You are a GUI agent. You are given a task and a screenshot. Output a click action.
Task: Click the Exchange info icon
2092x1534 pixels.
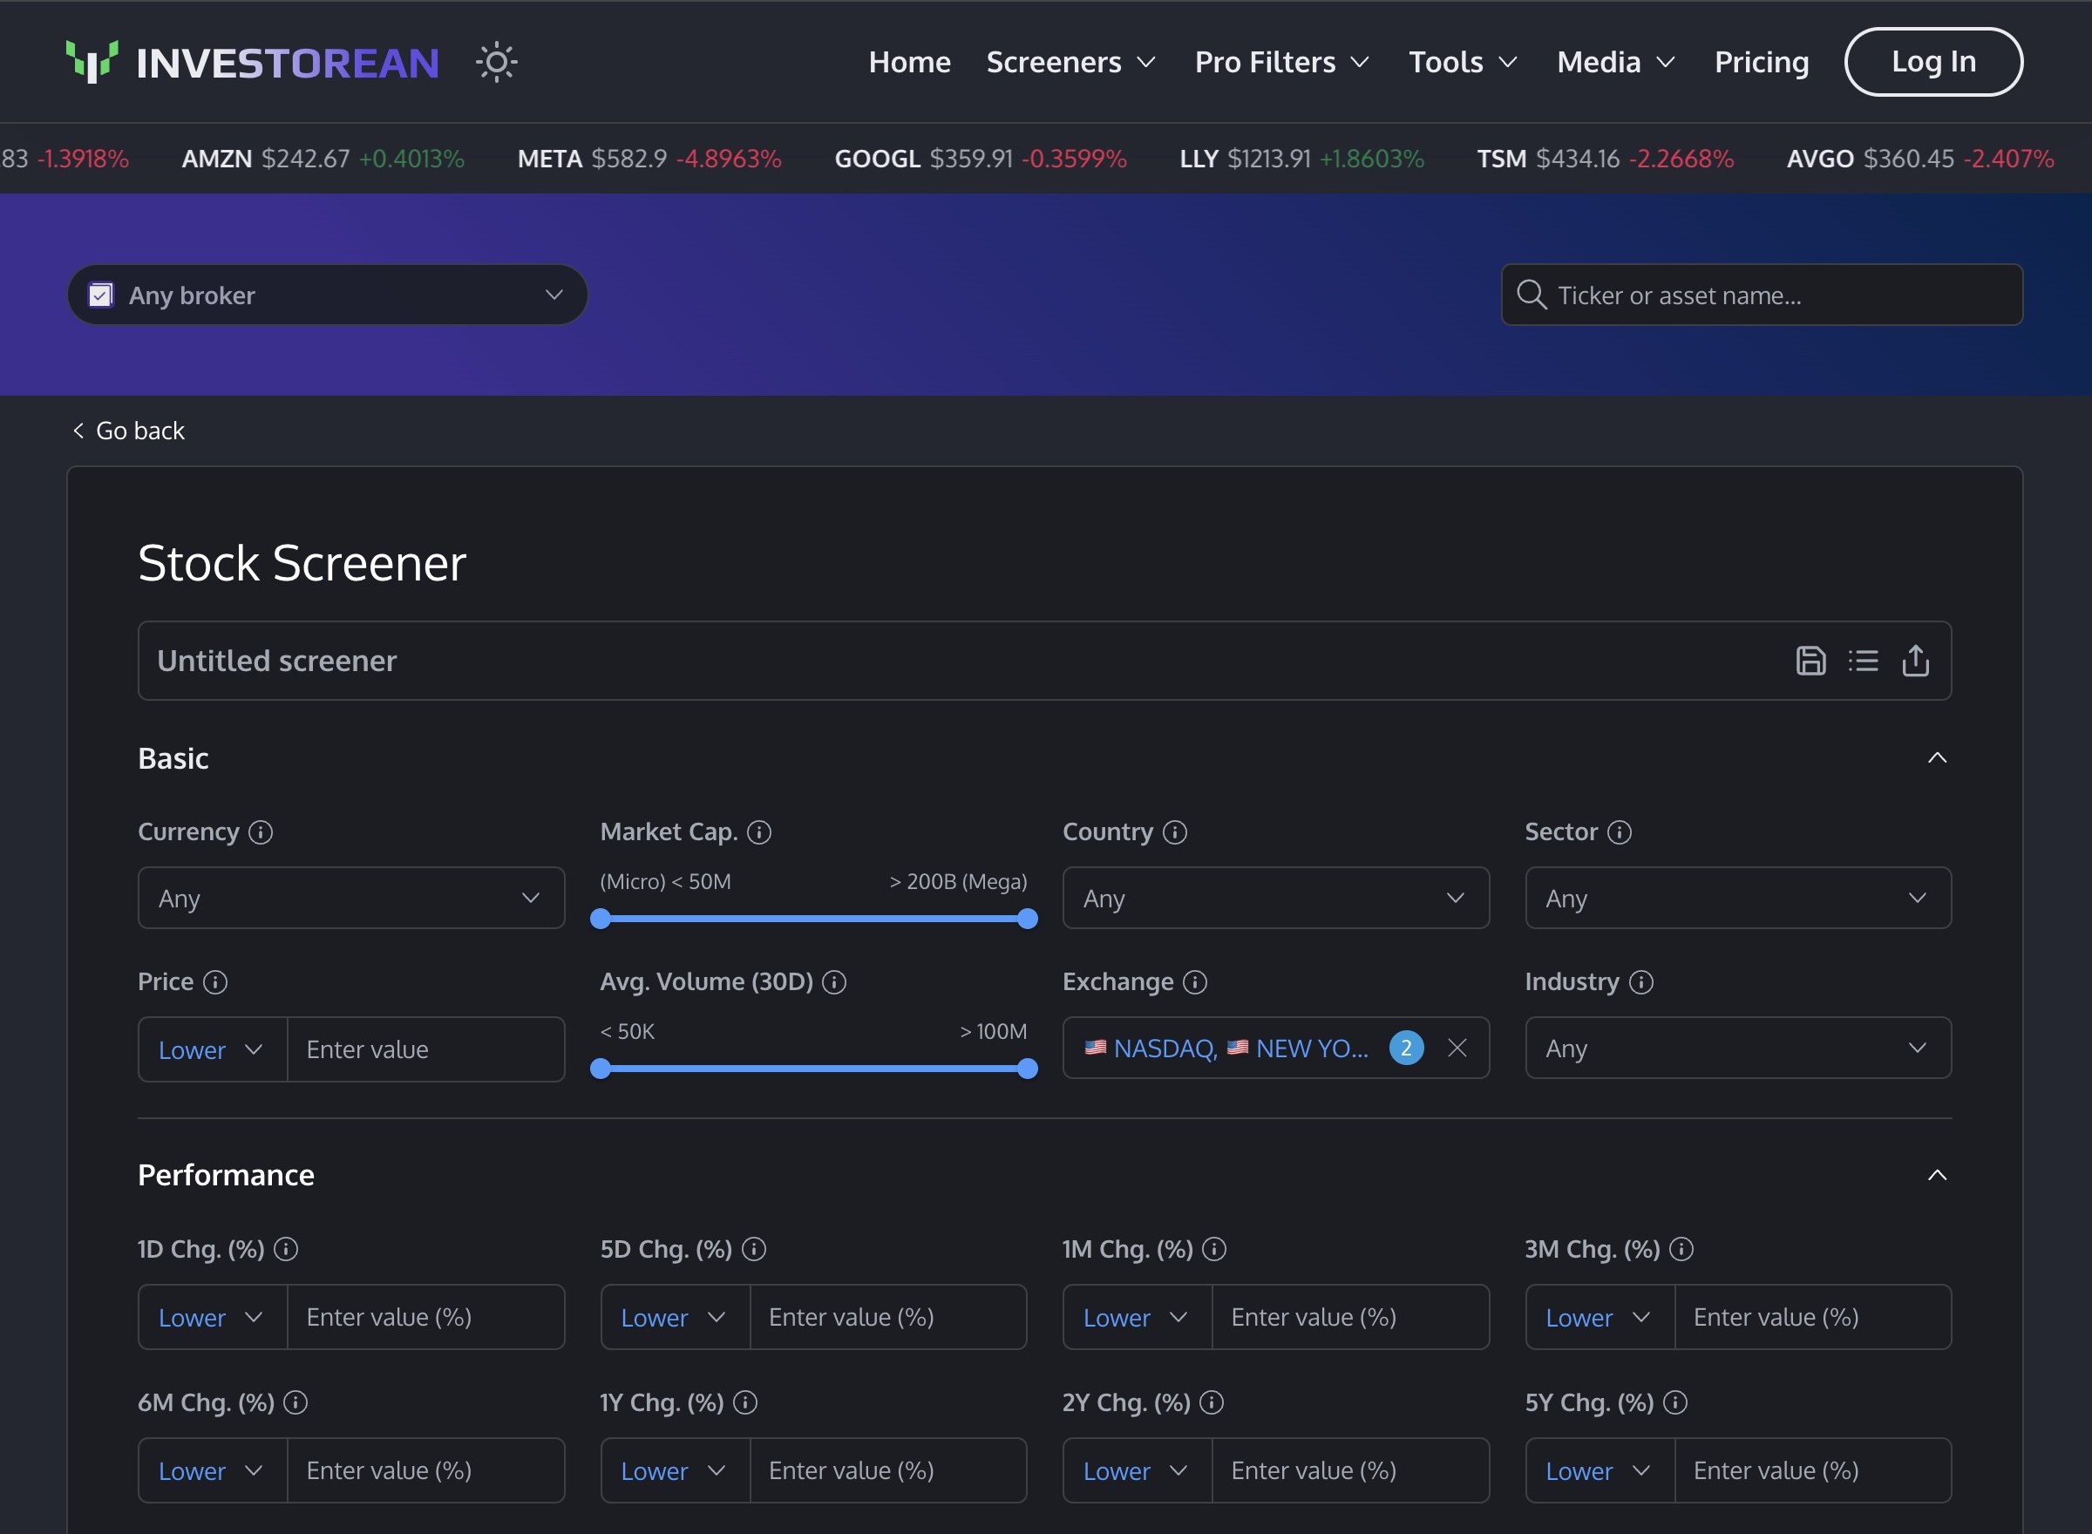point(1195,982)
